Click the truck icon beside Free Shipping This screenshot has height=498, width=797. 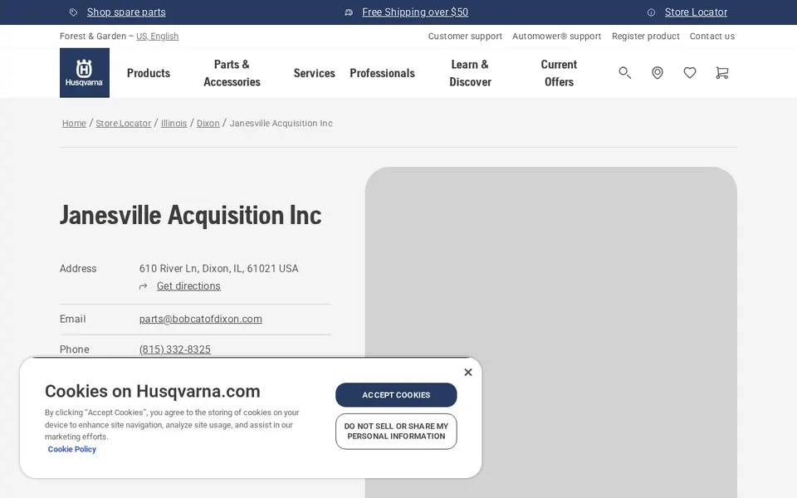tap(349, 12)
